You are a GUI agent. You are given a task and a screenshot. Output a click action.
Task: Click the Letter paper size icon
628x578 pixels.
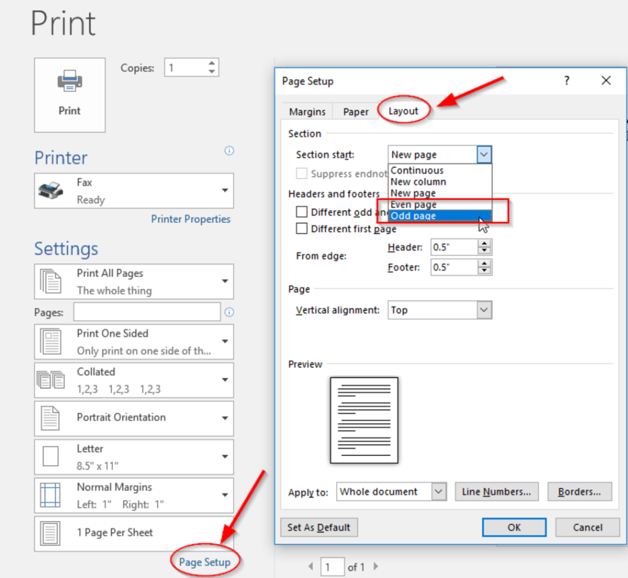coord(50,457)
